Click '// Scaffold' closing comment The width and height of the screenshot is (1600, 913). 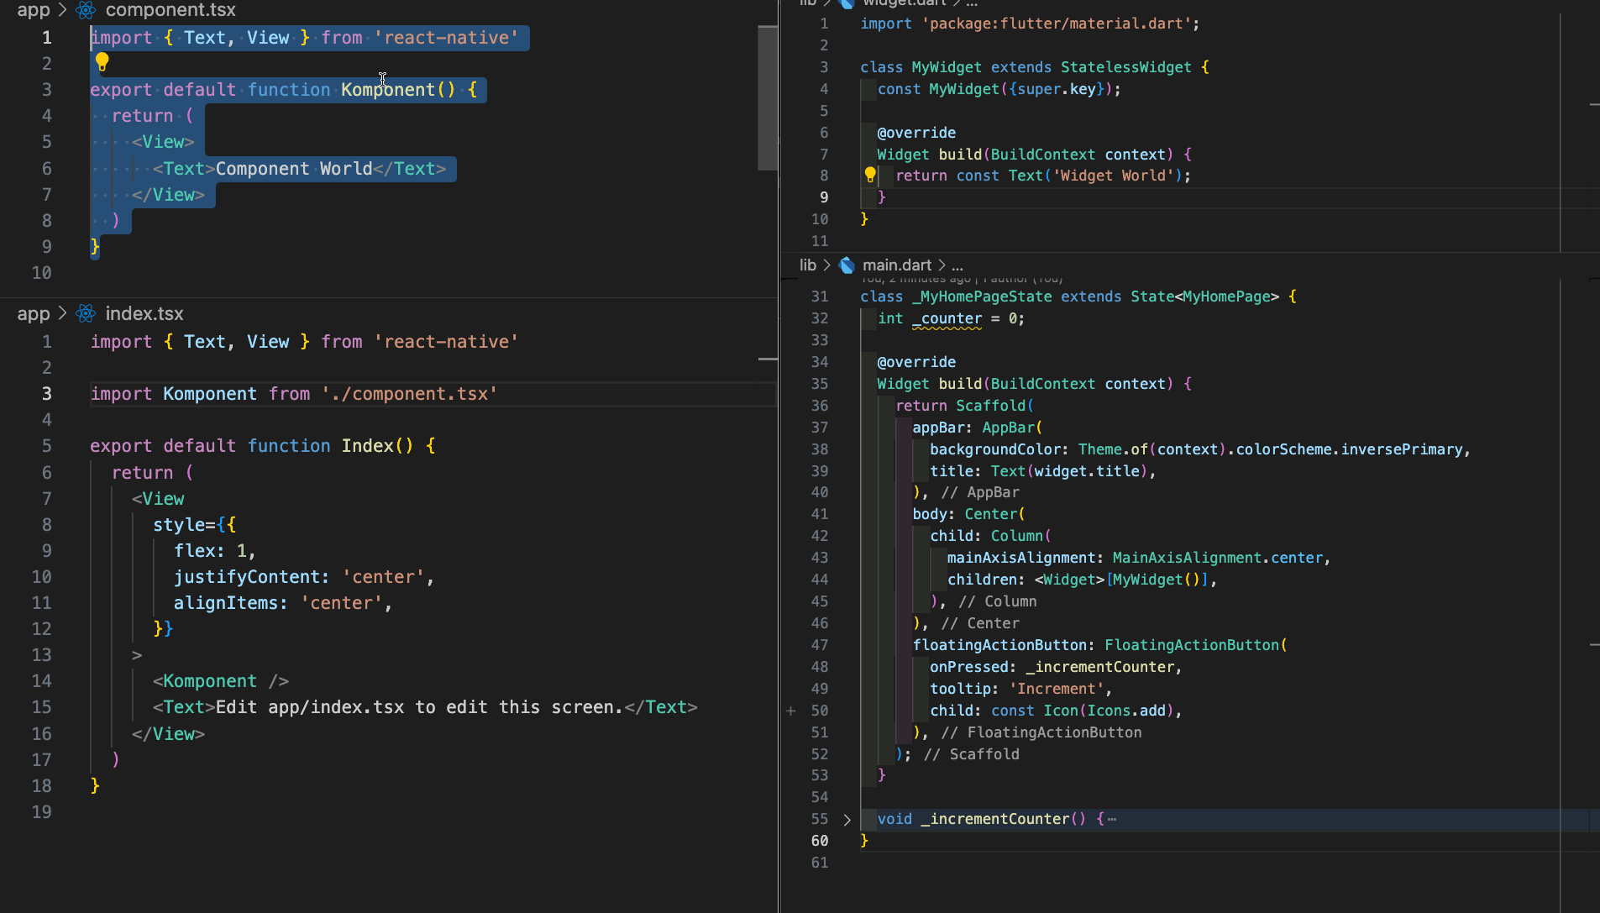tap(972, 754)
